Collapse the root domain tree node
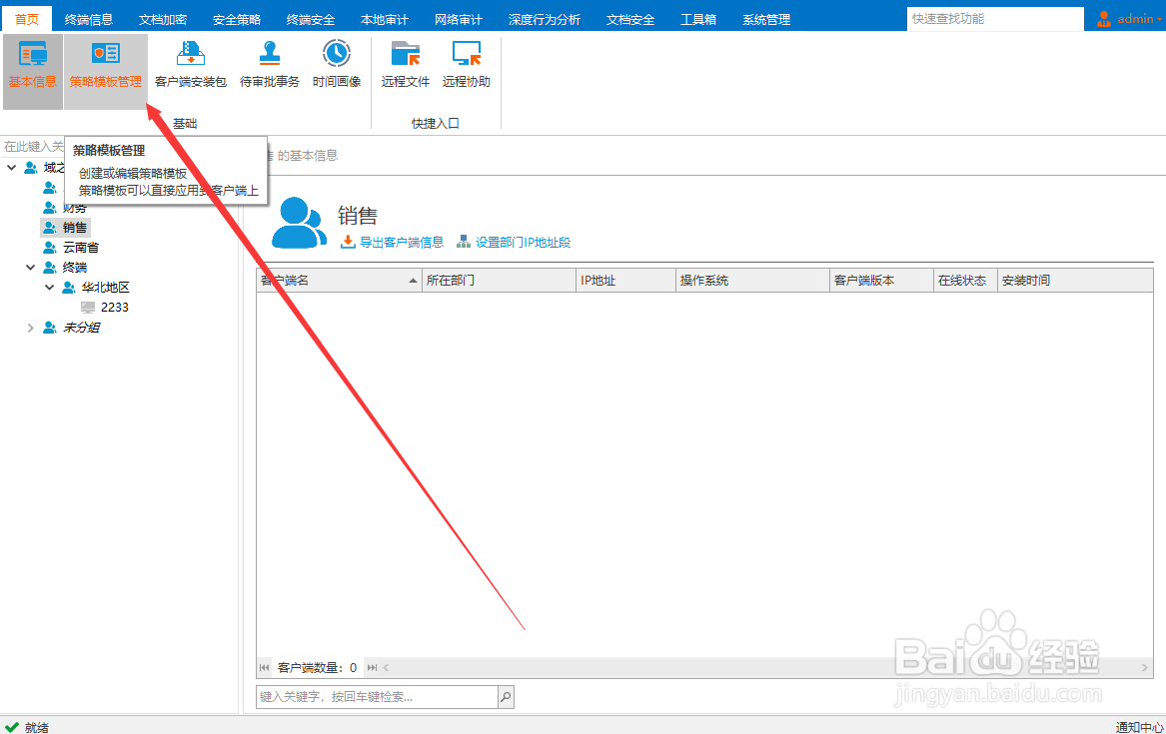This screenshot has width=1166, height=734. pyautogui.click(x=12, y=167)
